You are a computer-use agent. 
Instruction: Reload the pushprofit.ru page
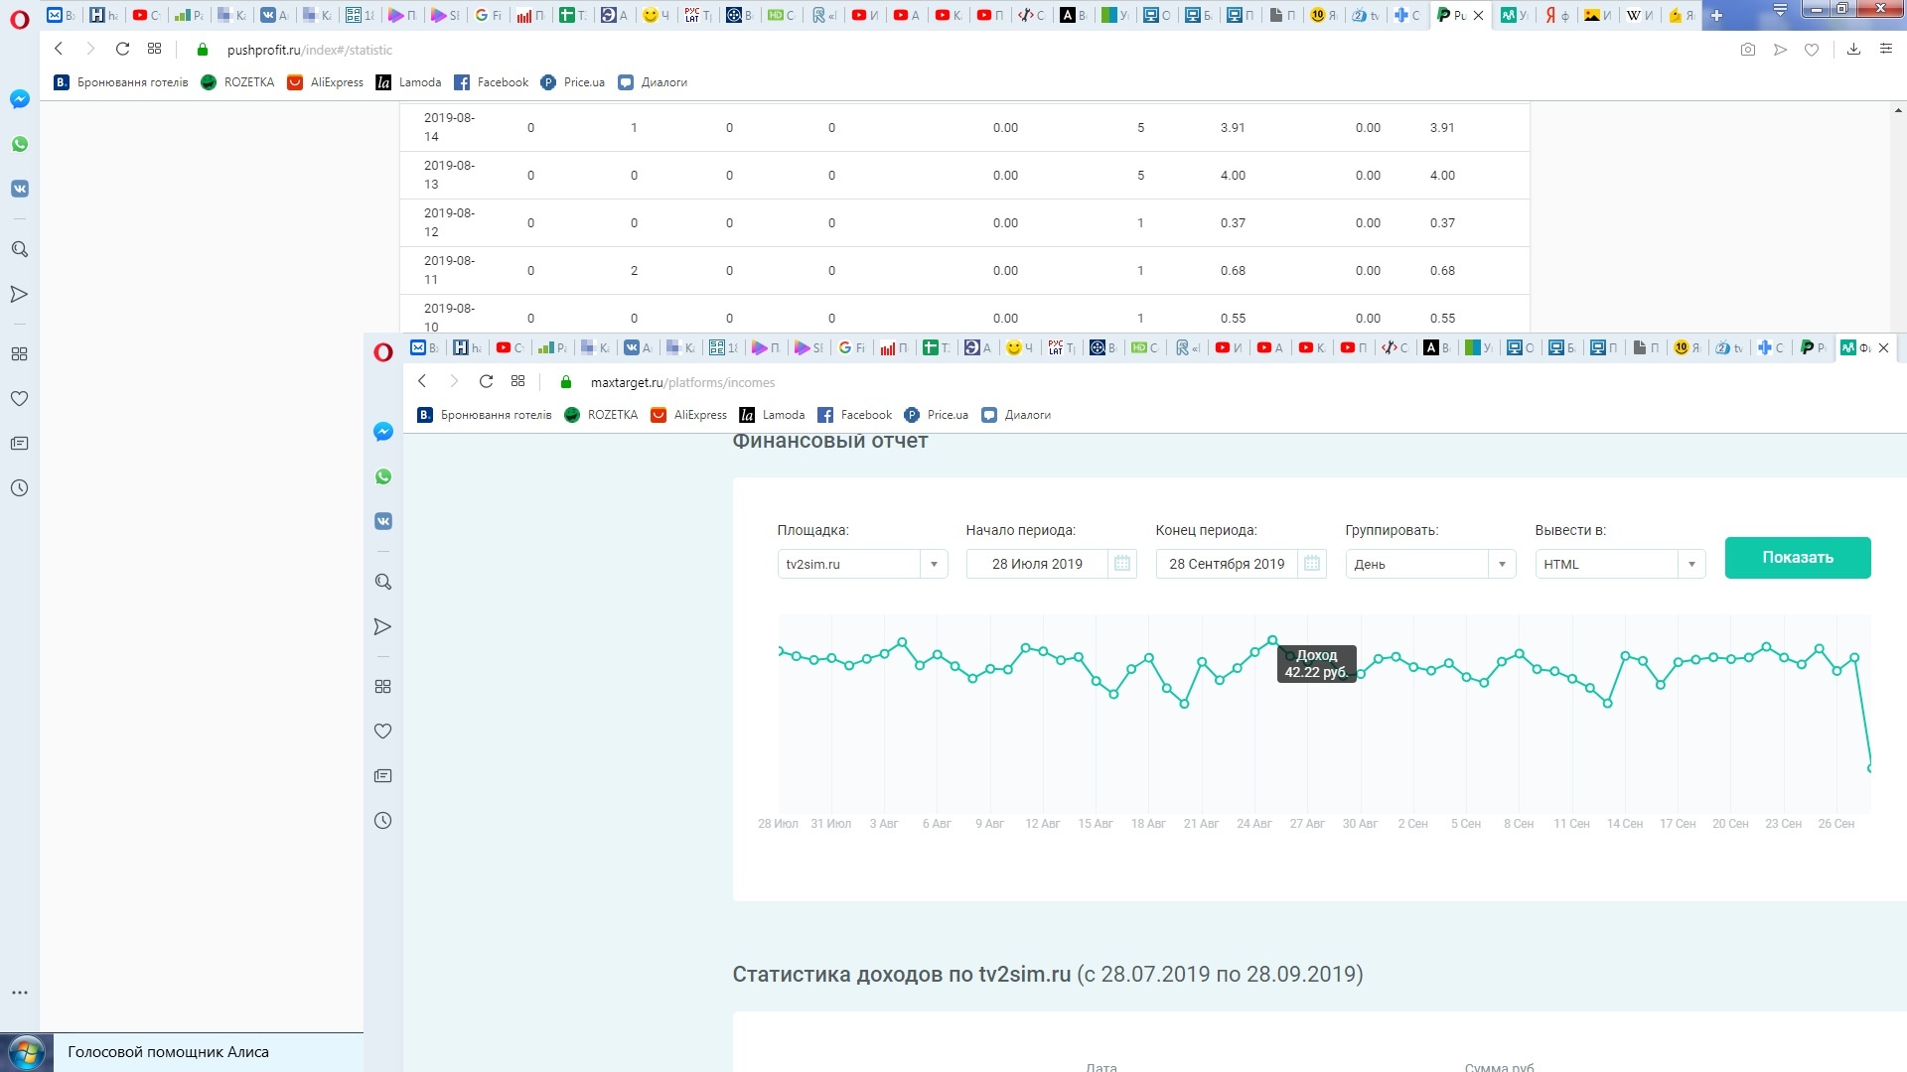coord(122,50)
